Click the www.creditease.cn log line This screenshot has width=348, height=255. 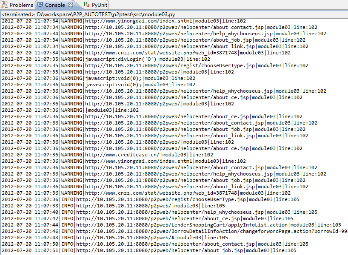click(107, 155)
